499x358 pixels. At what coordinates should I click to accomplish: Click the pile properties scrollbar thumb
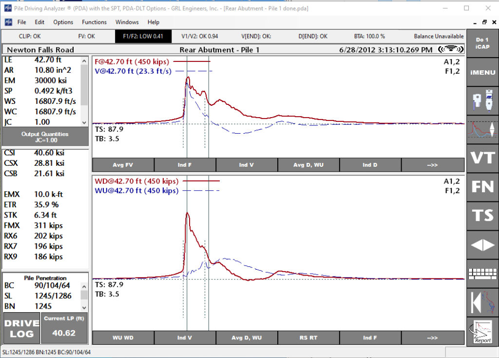(x=84, y=85)
